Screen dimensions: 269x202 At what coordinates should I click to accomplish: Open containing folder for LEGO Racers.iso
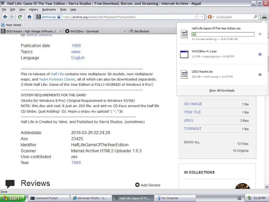pyautogui.click(x=260, y=74)
